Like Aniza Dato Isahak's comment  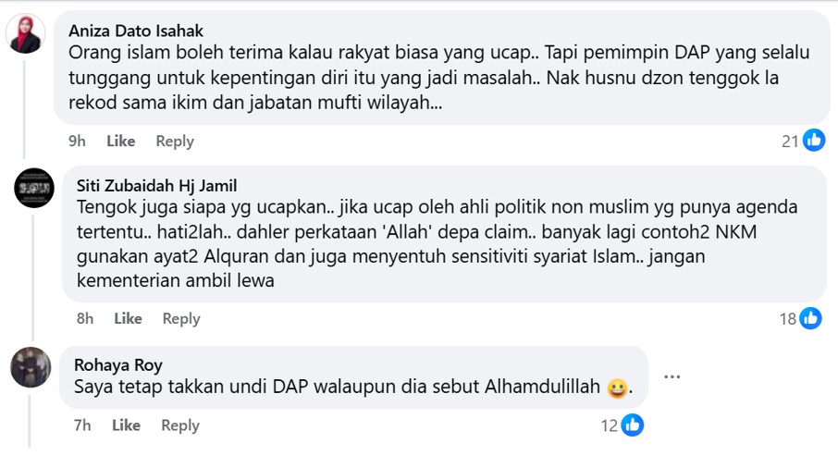(121, 142)
